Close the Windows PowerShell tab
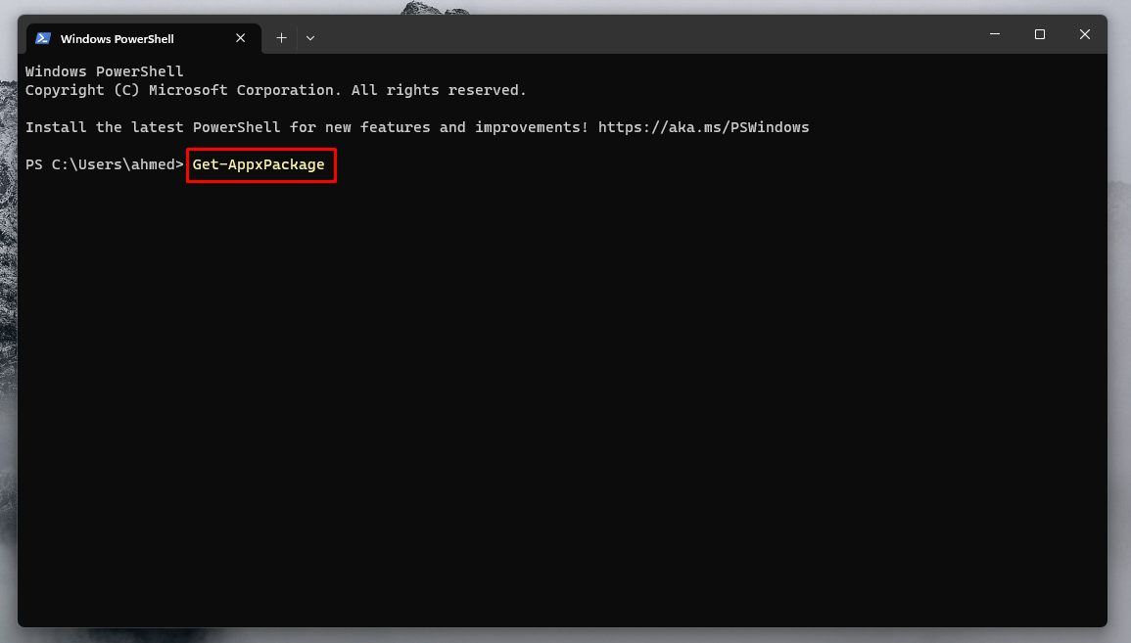The height and width of the screenshot is (643, 1131). point(240,38)
